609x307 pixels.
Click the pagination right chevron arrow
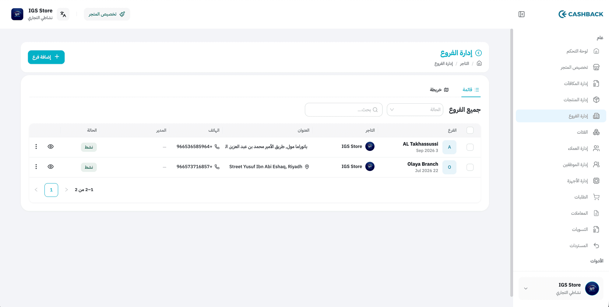[66, 190]
